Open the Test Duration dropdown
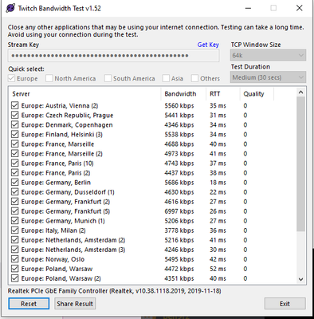Image resolution: width=314 pixels, height=319 pixels. [268, 77]
